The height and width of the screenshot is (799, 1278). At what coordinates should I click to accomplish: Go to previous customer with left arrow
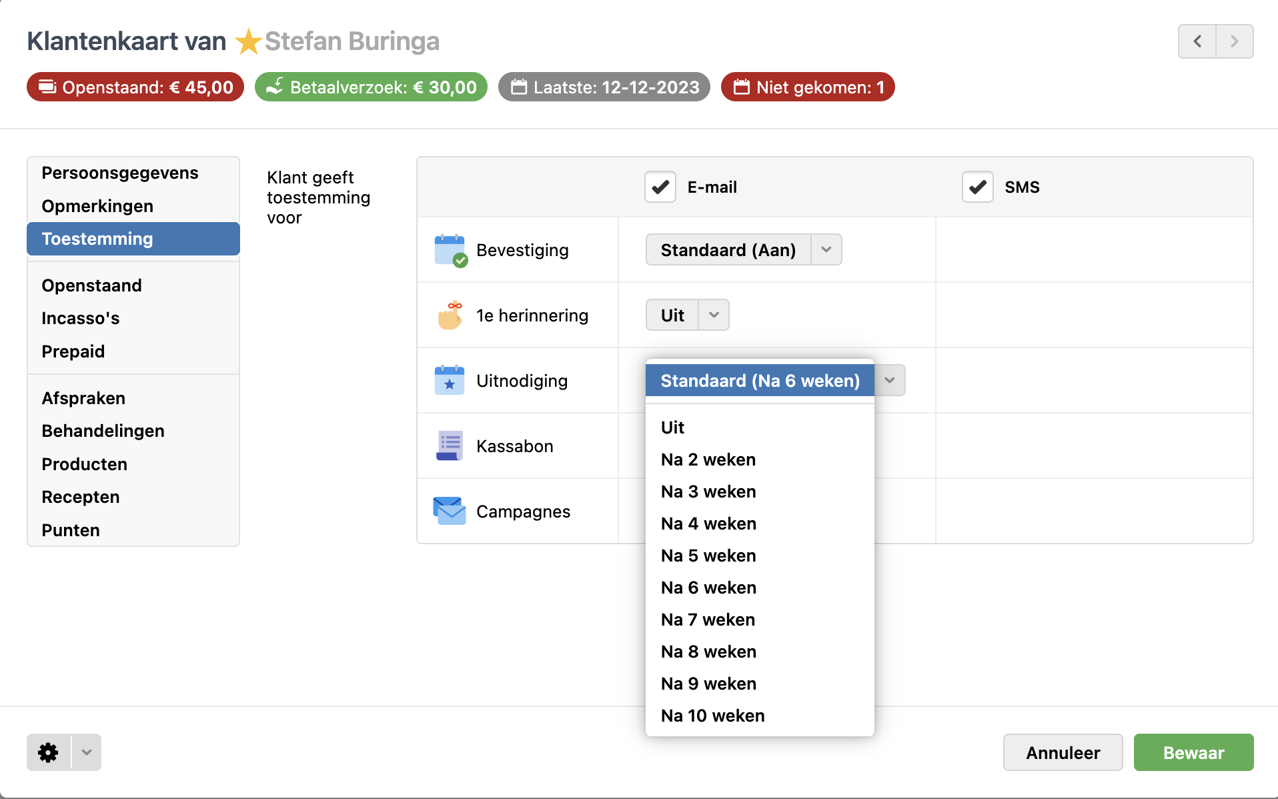coord(1197,41)
